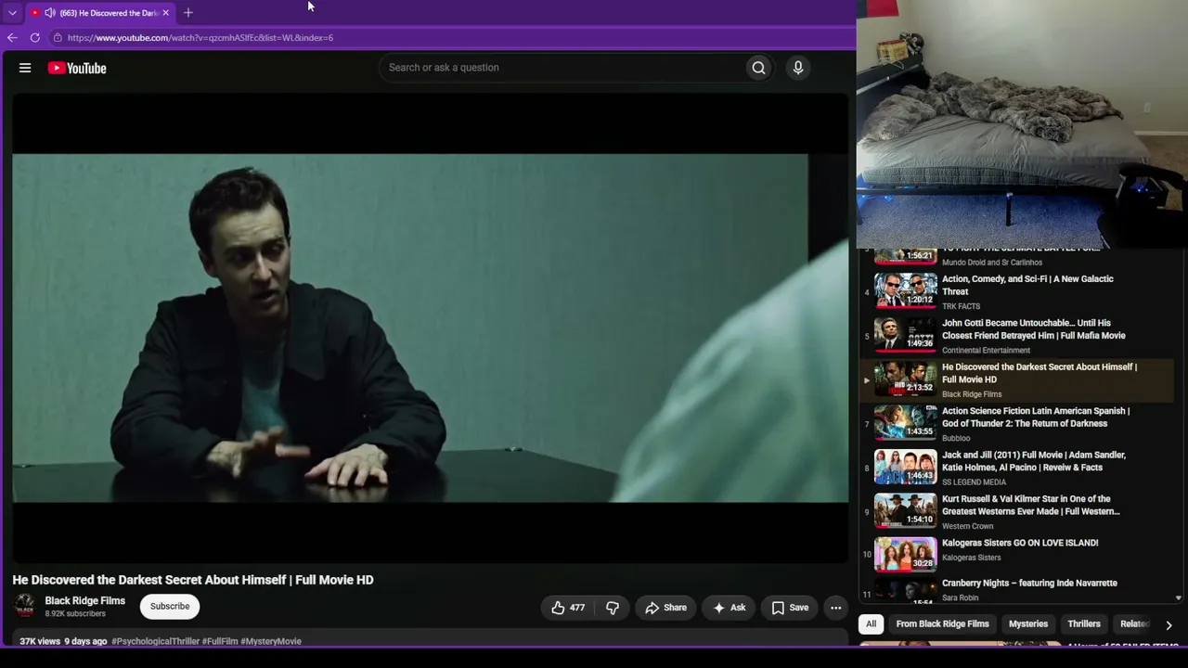
Task: Click the 'Continental Entertainment' channel text
Action: [986, 351]
